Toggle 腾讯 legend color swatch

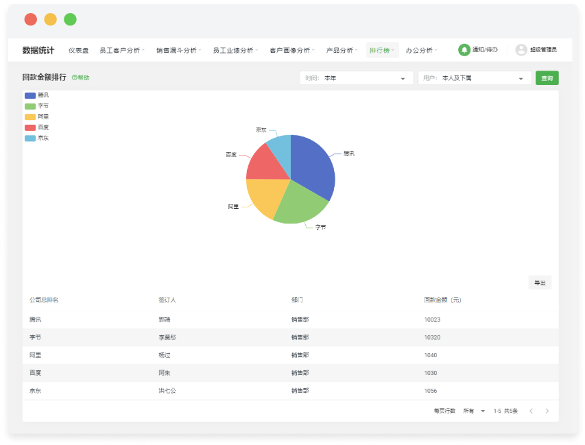click(30, 95)
